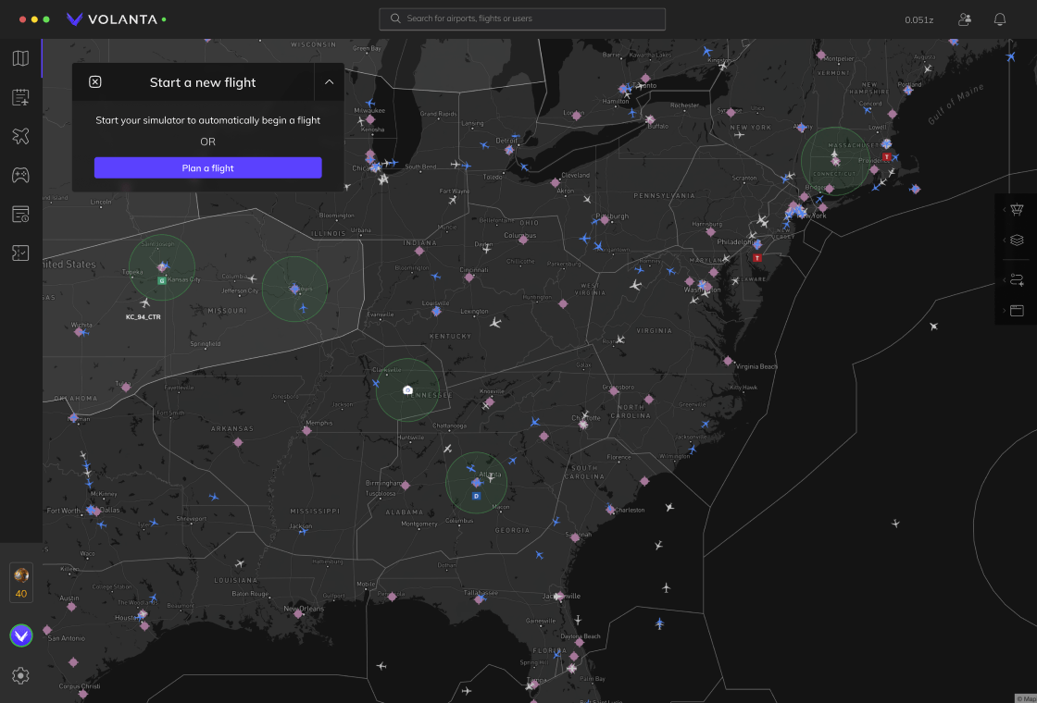
Task: Collapse the window panel on right edge
Action: tap(1016, 310)
